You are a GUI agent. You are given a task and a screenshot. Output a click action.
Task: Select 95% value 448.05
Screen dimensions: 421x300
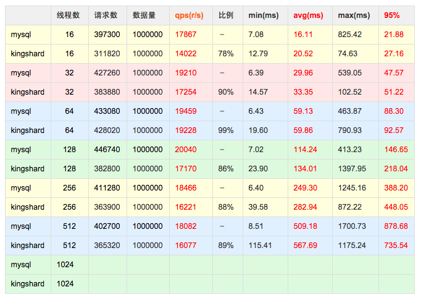click(x=396, y=207)
